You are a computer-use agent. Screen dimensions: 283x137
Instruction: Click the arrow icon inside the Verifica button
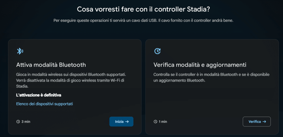pos(264,122)
